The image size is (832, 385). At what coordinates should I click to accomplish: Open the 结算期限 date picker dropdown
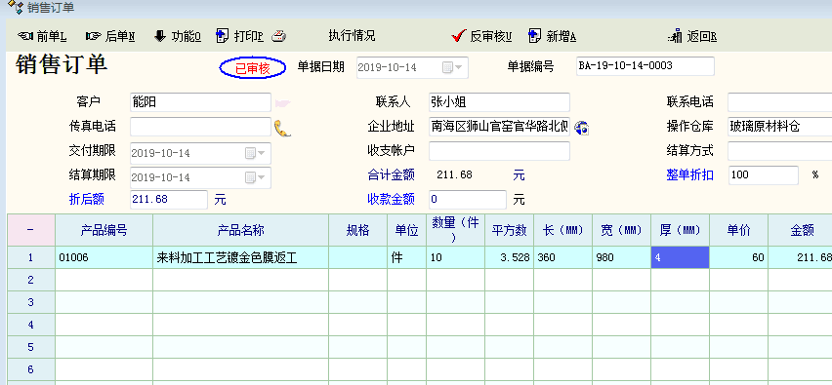261,177
